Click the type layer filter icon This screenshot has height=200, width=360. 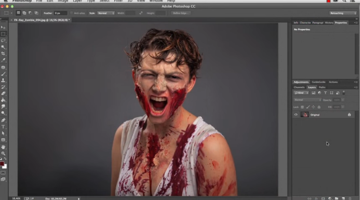tap(325, 93)
